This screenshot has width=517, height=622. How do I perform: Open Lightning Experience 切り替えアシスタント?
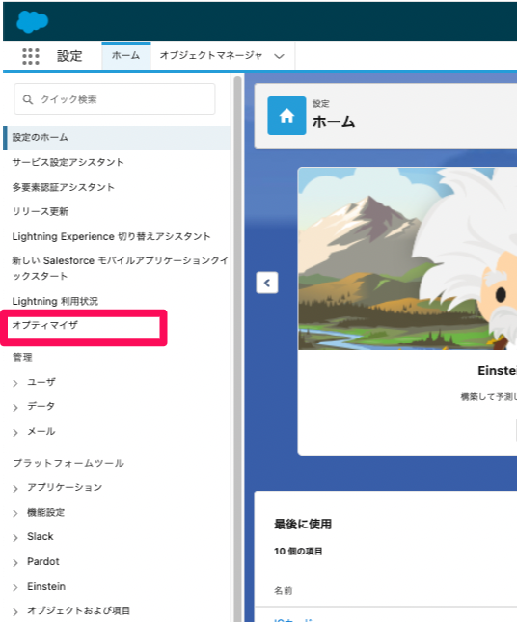111,236
